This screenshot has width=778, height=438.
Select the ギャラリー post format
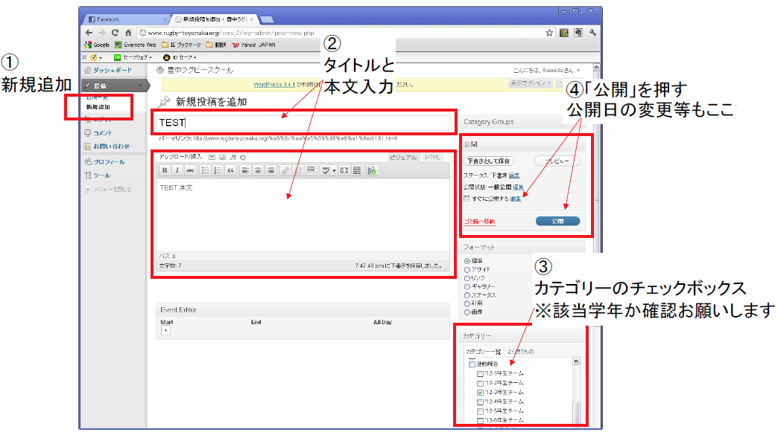coord(467,286)
